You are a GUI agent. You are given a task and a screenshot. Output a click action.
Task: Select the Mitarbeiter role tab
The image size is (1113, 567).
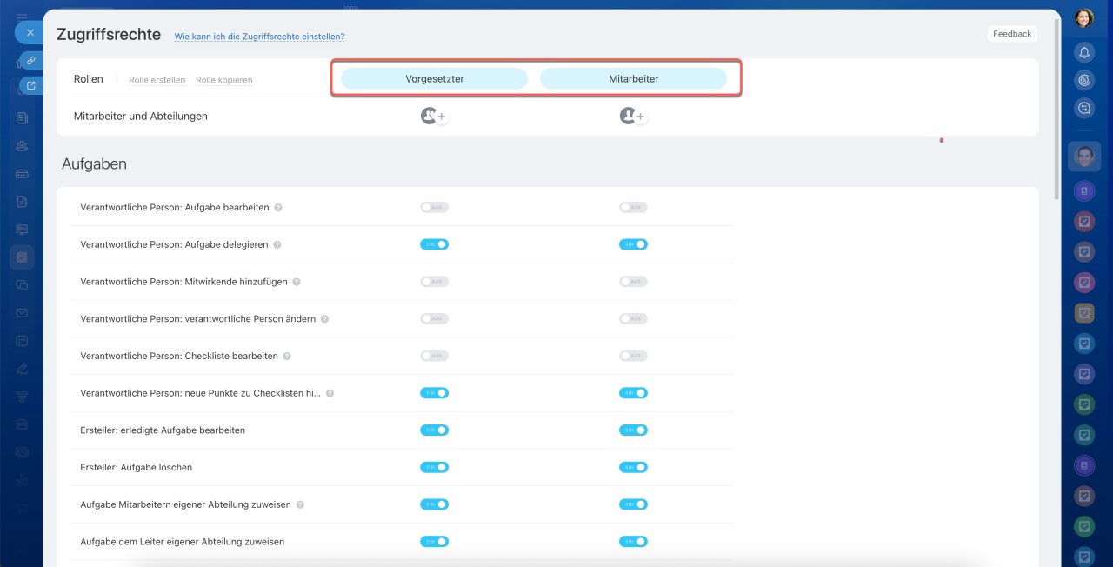coord(633,79)
